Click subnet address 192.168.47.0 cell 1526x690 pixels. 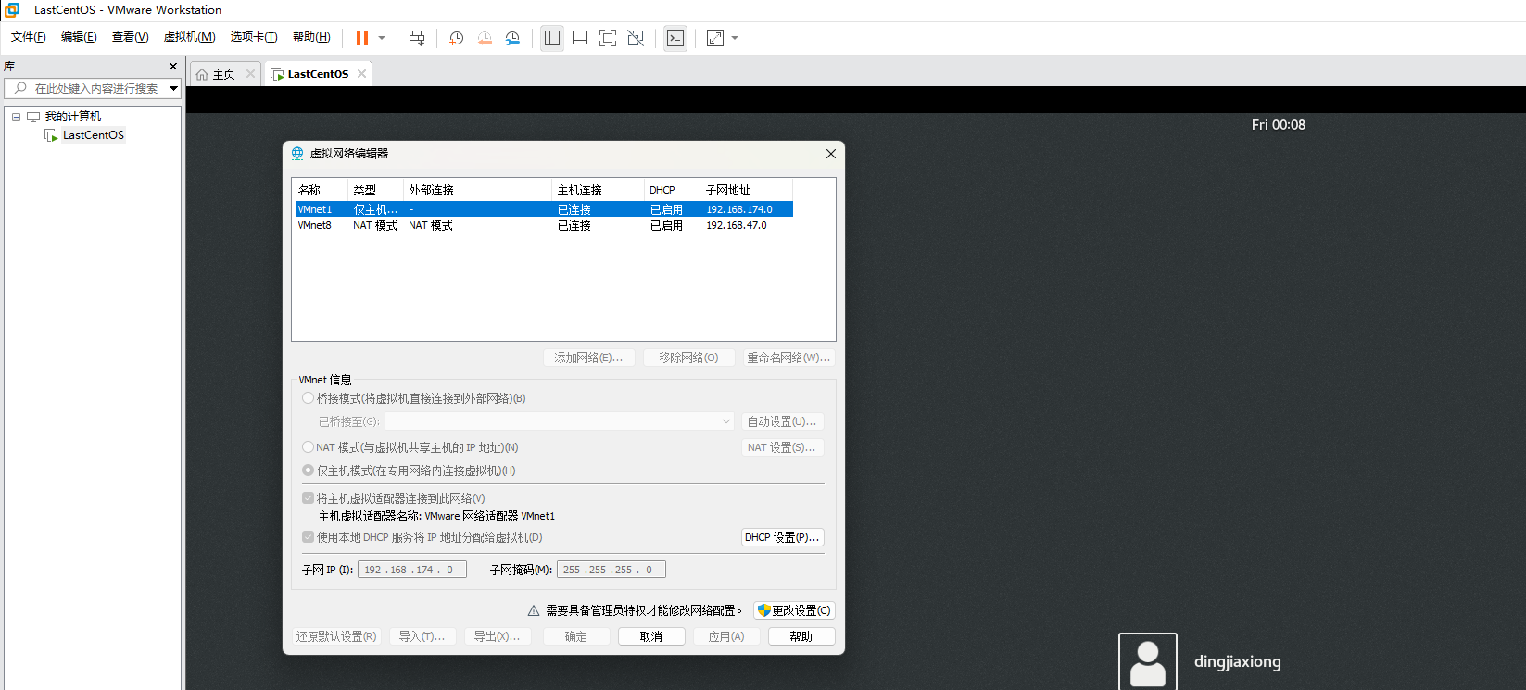(737, 225)
